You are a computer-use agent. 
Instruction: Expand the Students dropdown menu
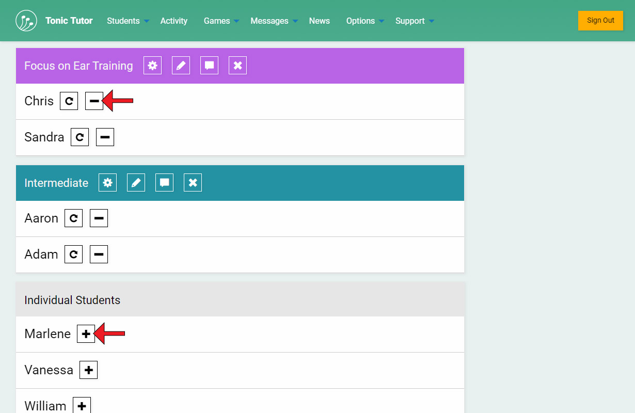point(128,21)
